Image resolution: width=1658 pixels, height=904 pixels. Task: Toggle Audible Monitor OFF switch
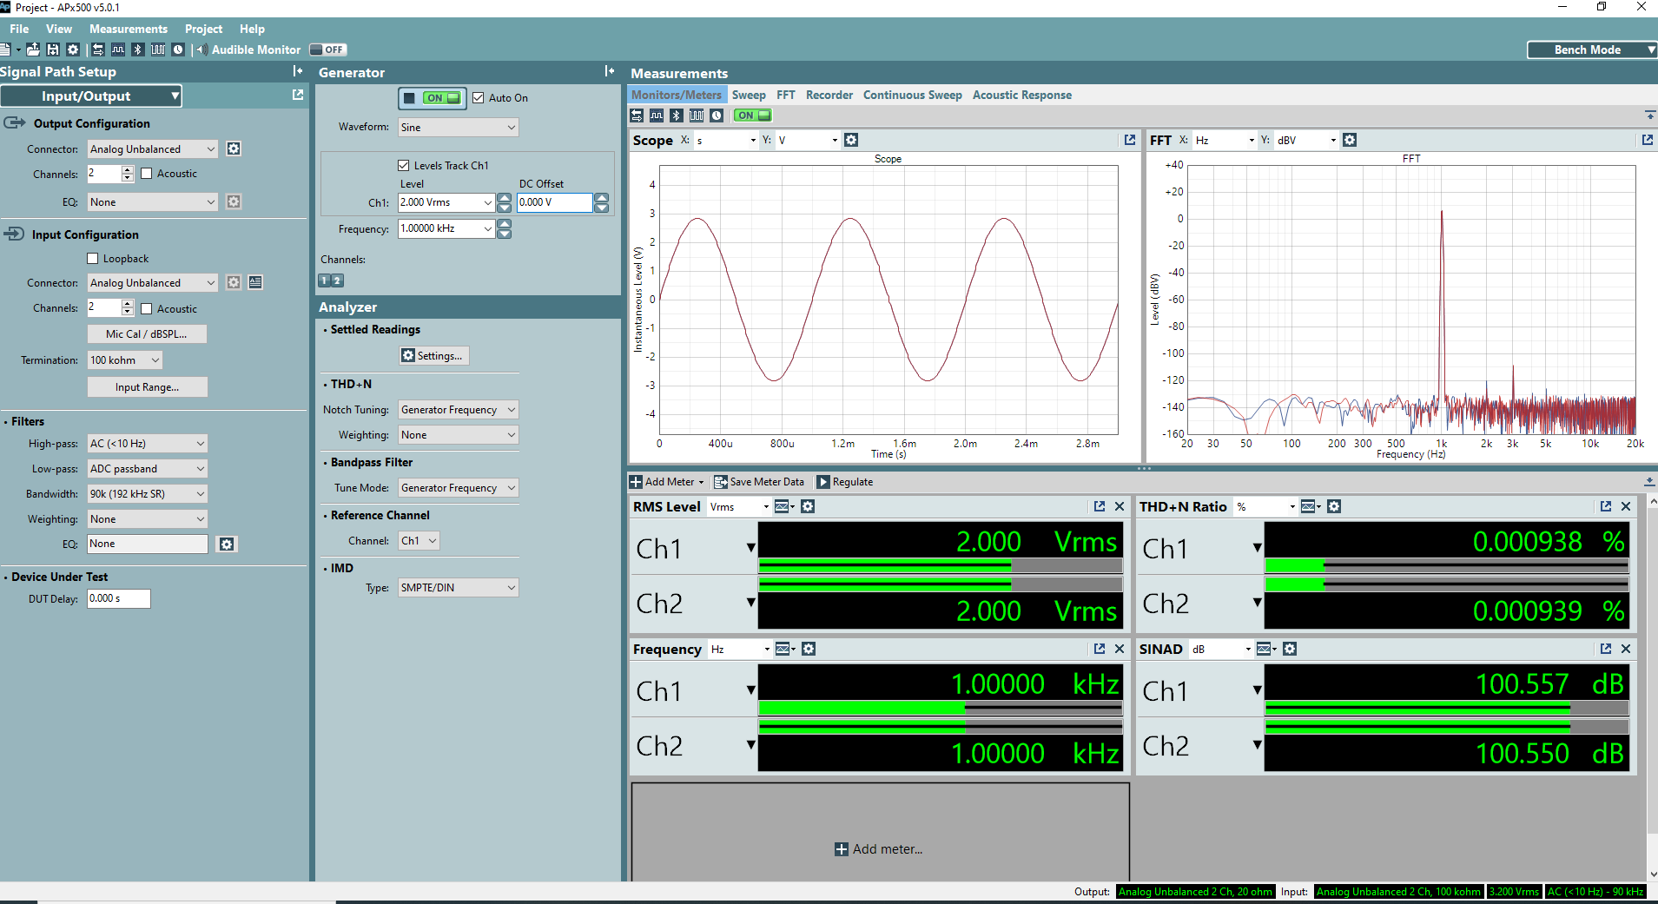point(327,49)
